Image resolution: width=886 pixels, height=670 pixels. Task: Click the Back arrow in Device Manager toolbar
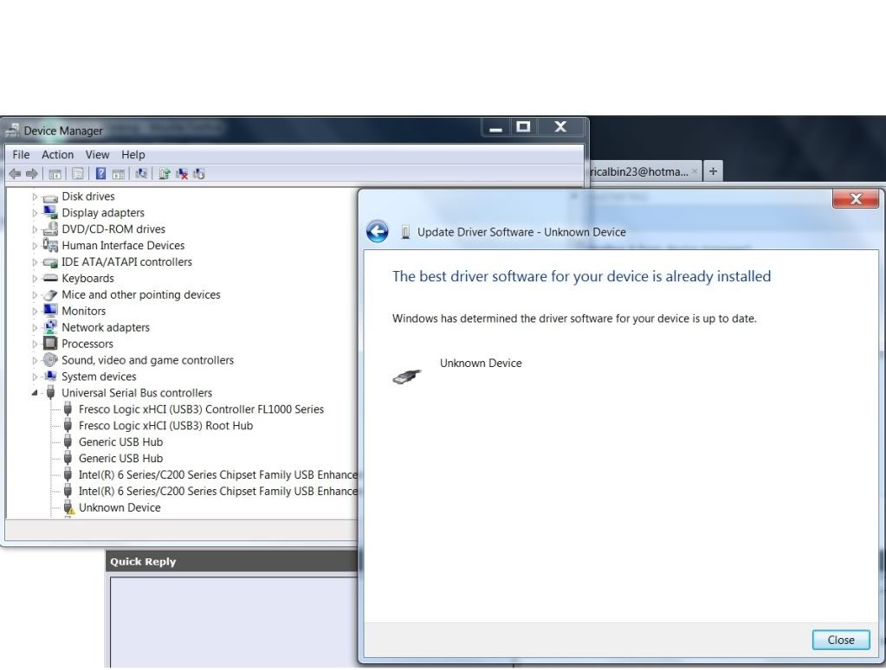pos(15,174)
